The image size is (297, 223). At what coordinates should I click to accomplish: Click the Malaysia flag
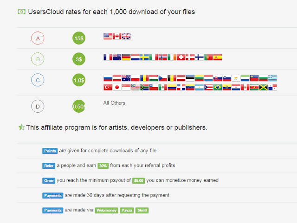[135, 87]
